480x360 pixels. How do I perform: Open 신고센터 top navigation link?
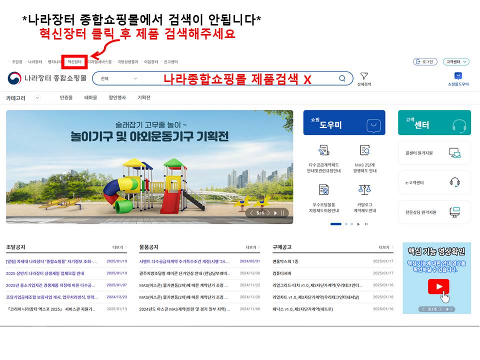(170, 62)
